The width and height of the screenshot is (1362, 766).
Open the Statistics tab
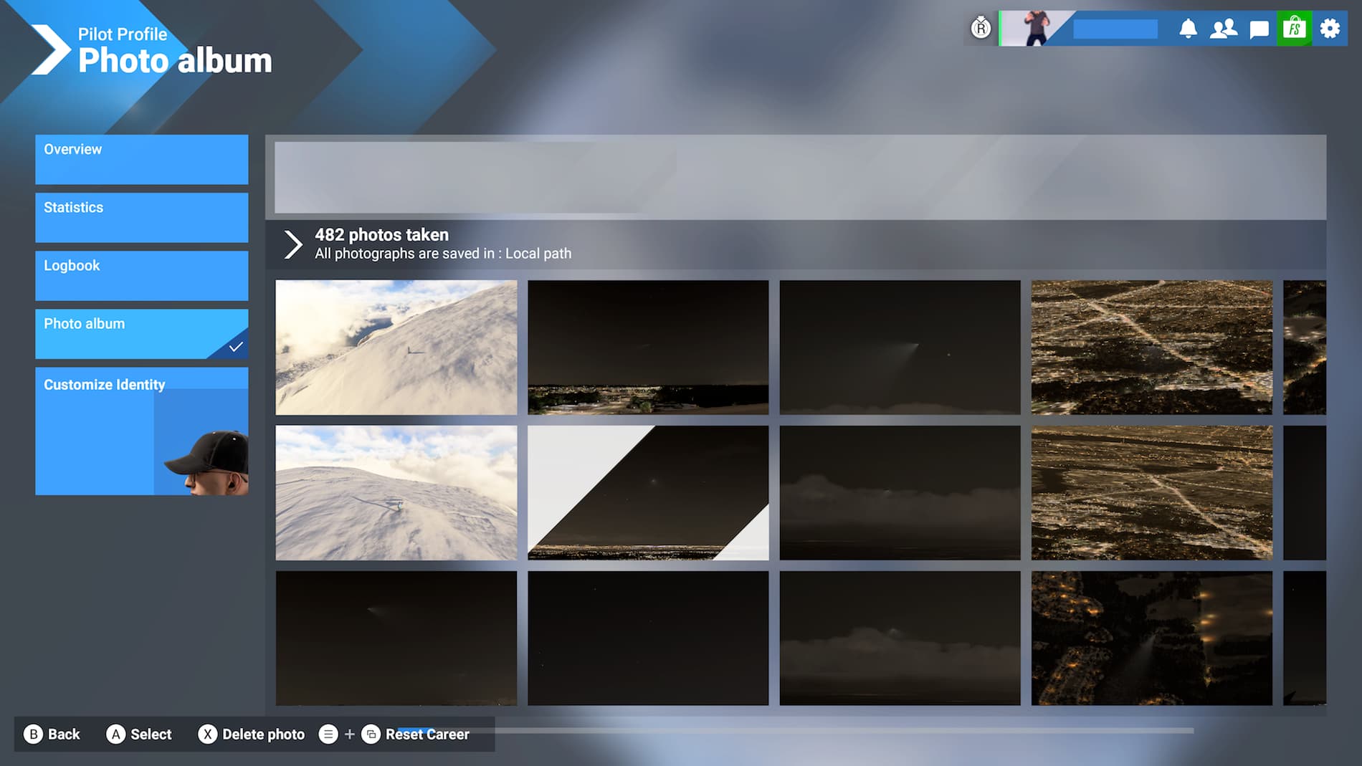tap(141, 217)
